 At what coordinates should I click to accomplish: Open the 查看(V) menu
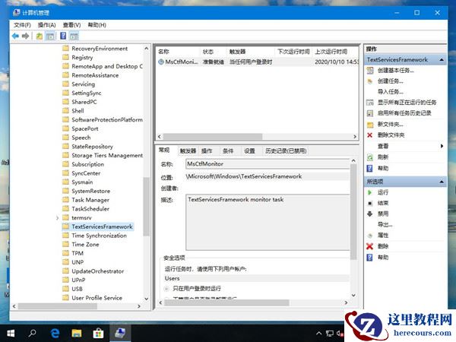pyautogui.click(x=72, y=25)
